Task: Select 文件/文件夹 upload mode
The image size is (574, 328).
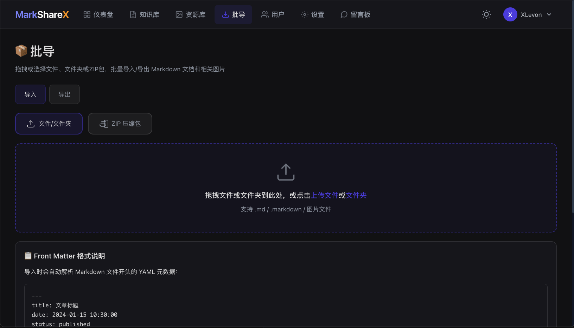Action: point(49,124)
